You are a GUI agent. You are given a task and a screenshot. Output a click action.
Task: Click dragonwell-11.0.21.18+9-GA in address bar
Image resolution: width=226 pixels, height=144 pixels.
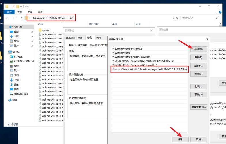(x=48, y=18)
